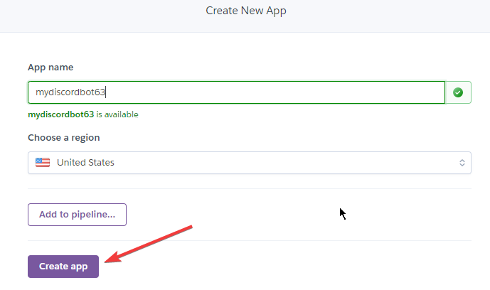The height and width of the screenshot is (290, 490).
Task: Select the United States region text
Action: click(x=85, y=163)
